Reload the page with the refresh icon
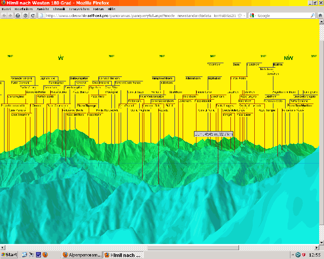This screenshot has height=259, width=324. point(33,15)
